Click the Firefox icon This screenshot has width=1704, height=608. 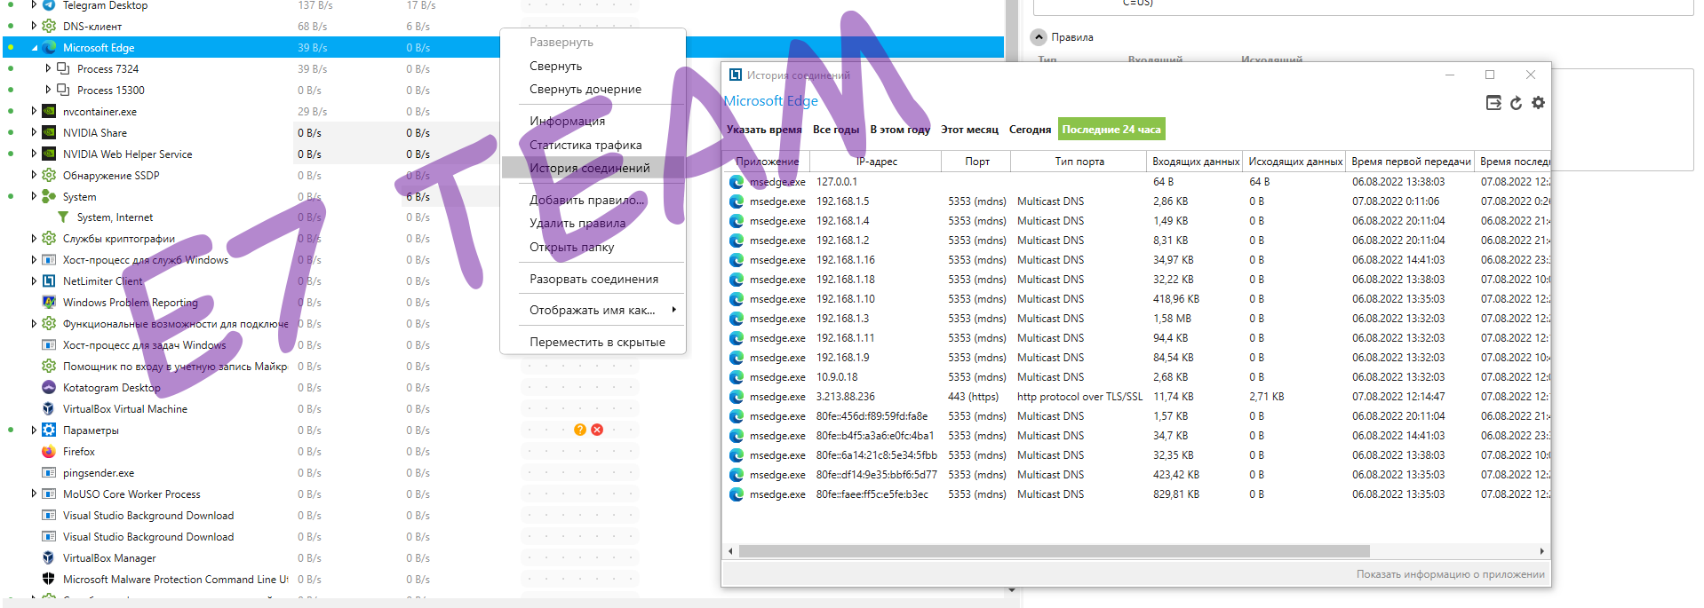coord(49,452)
